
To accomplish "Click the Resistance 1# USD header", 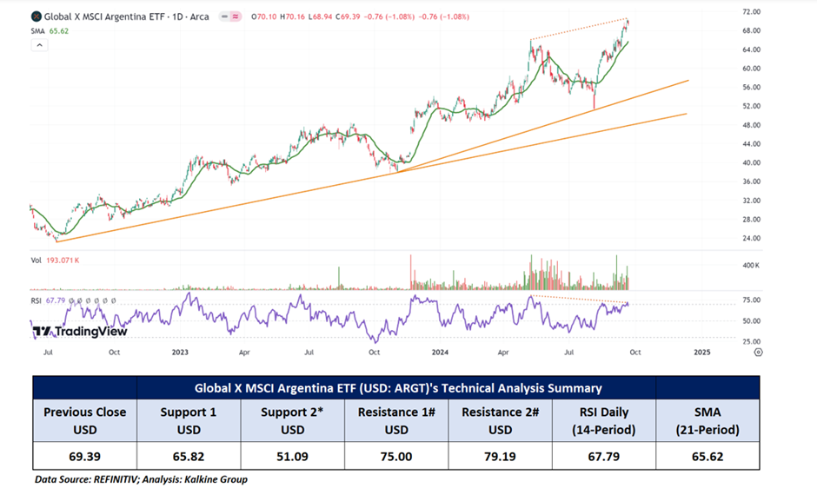I will point(396,421).
